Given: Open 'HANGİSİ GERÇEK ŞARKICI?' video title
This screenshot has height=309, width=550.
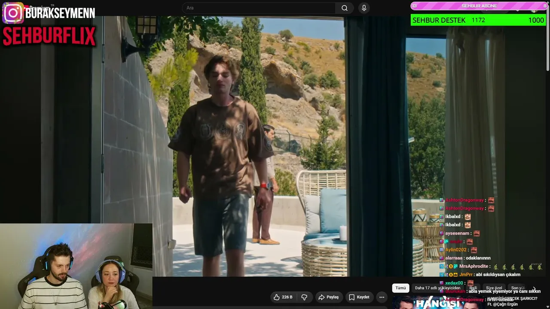Looking at the screenshot, I should tap(512, 299).
